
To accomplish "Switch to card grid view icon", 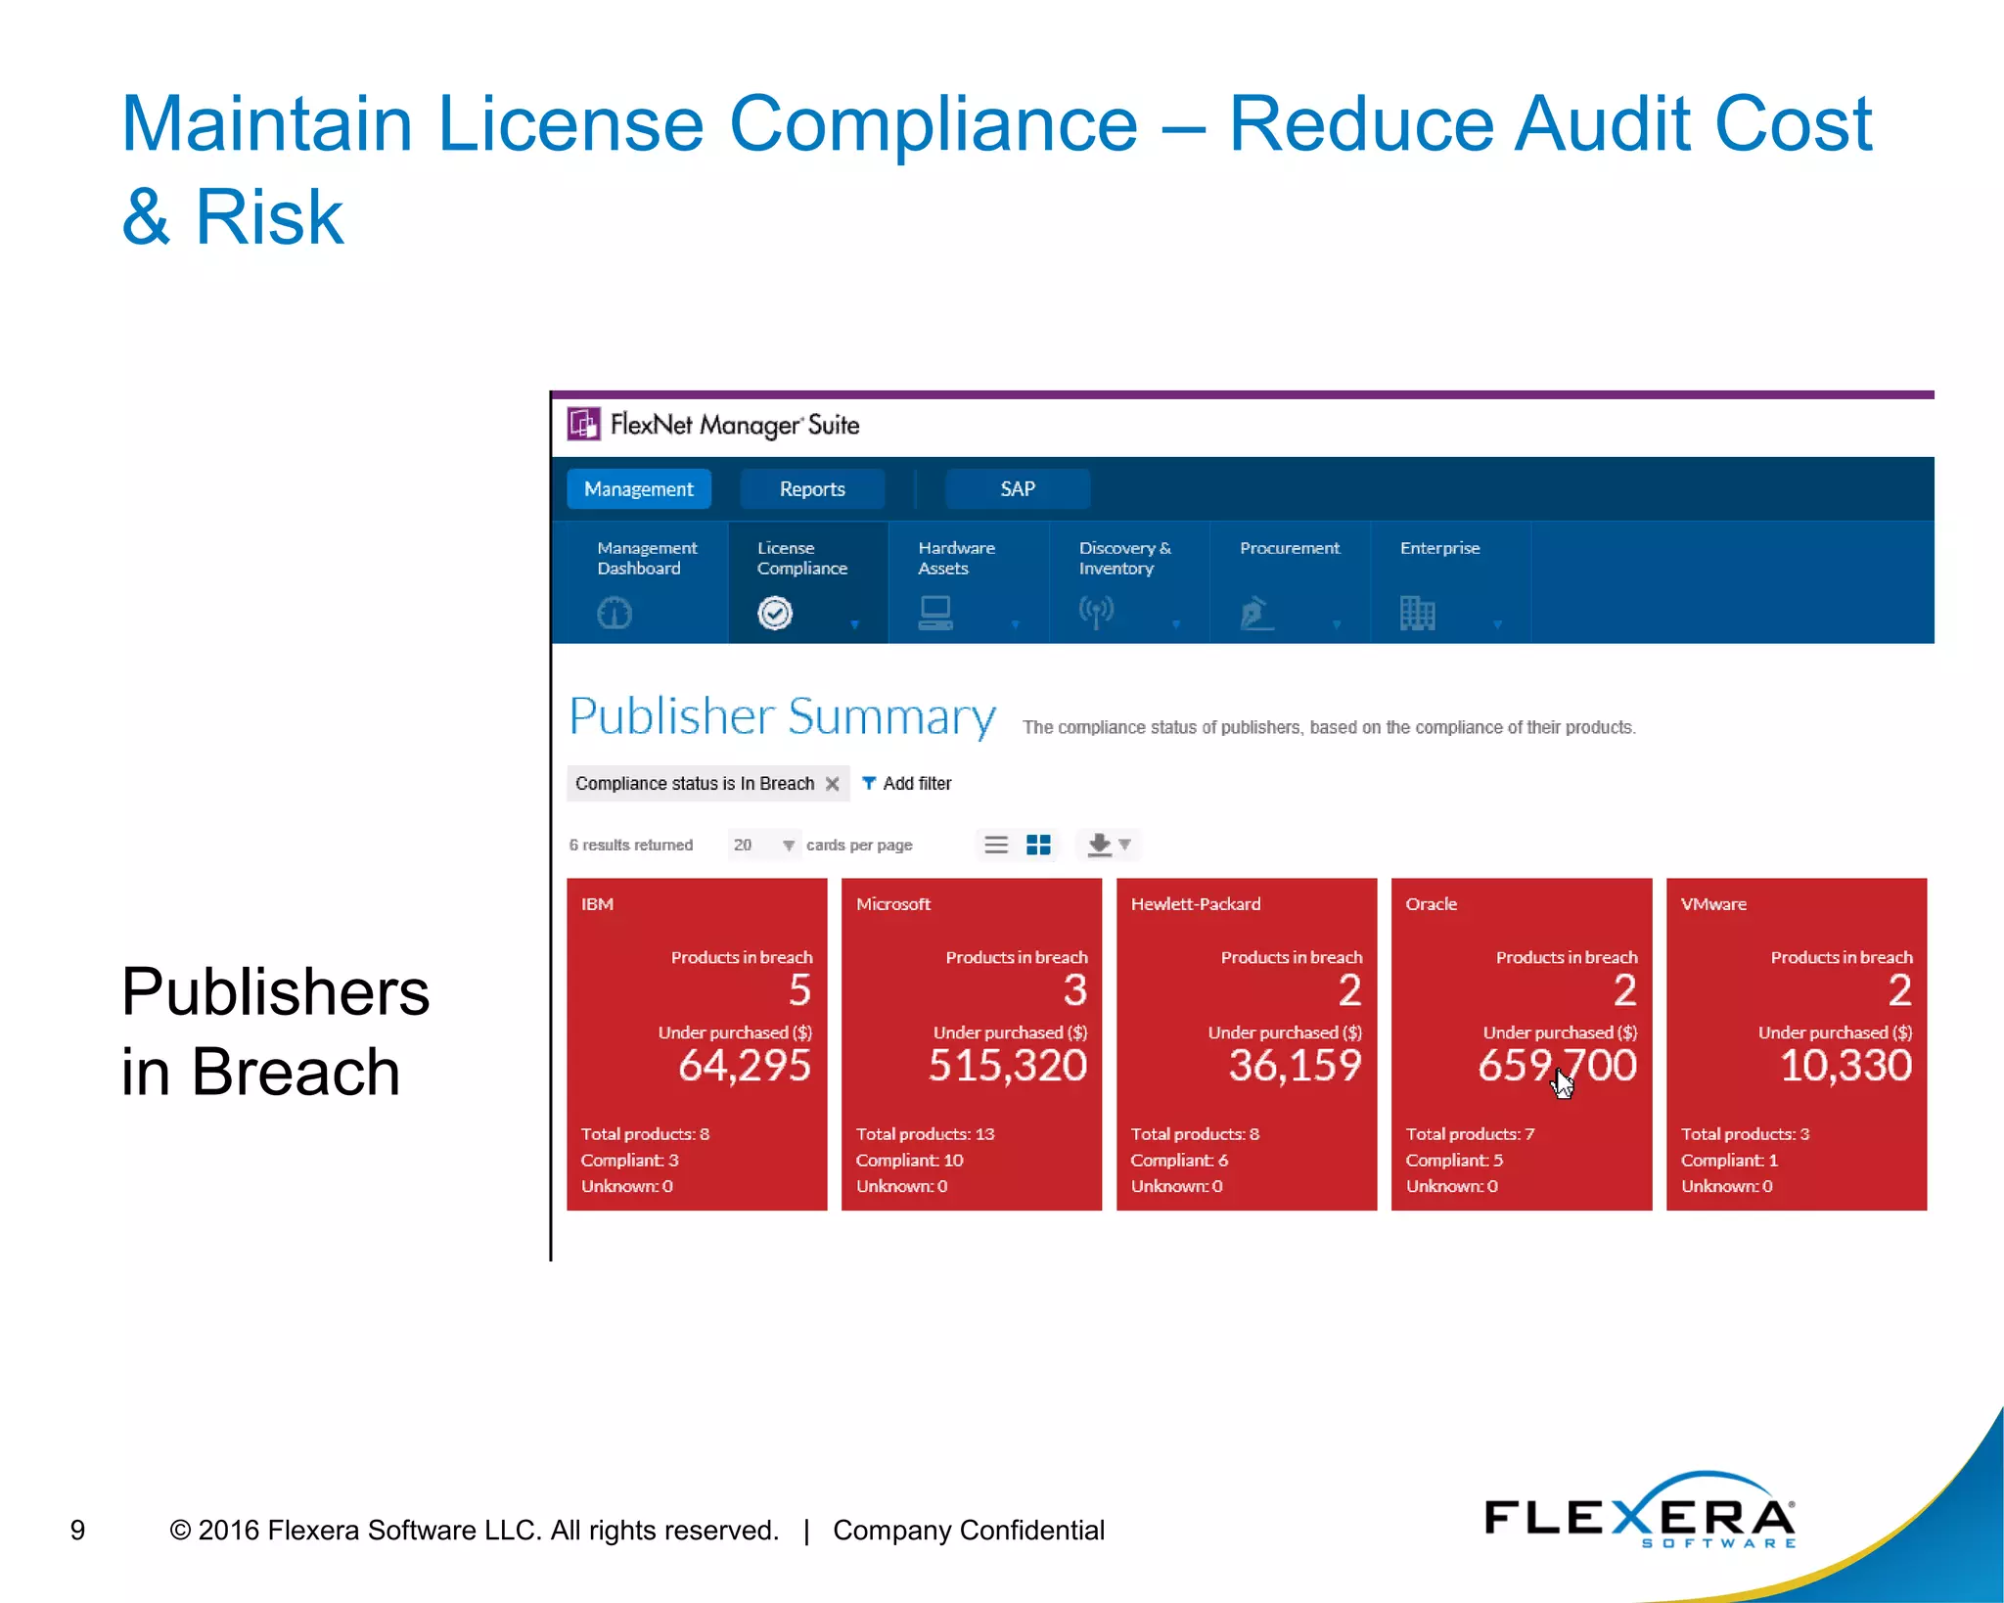I will pyautogui.click(x=1038, y=845).
